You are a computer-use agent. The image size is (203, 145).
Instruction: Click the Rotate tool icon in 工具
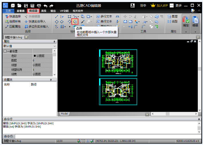coord(131,16)
